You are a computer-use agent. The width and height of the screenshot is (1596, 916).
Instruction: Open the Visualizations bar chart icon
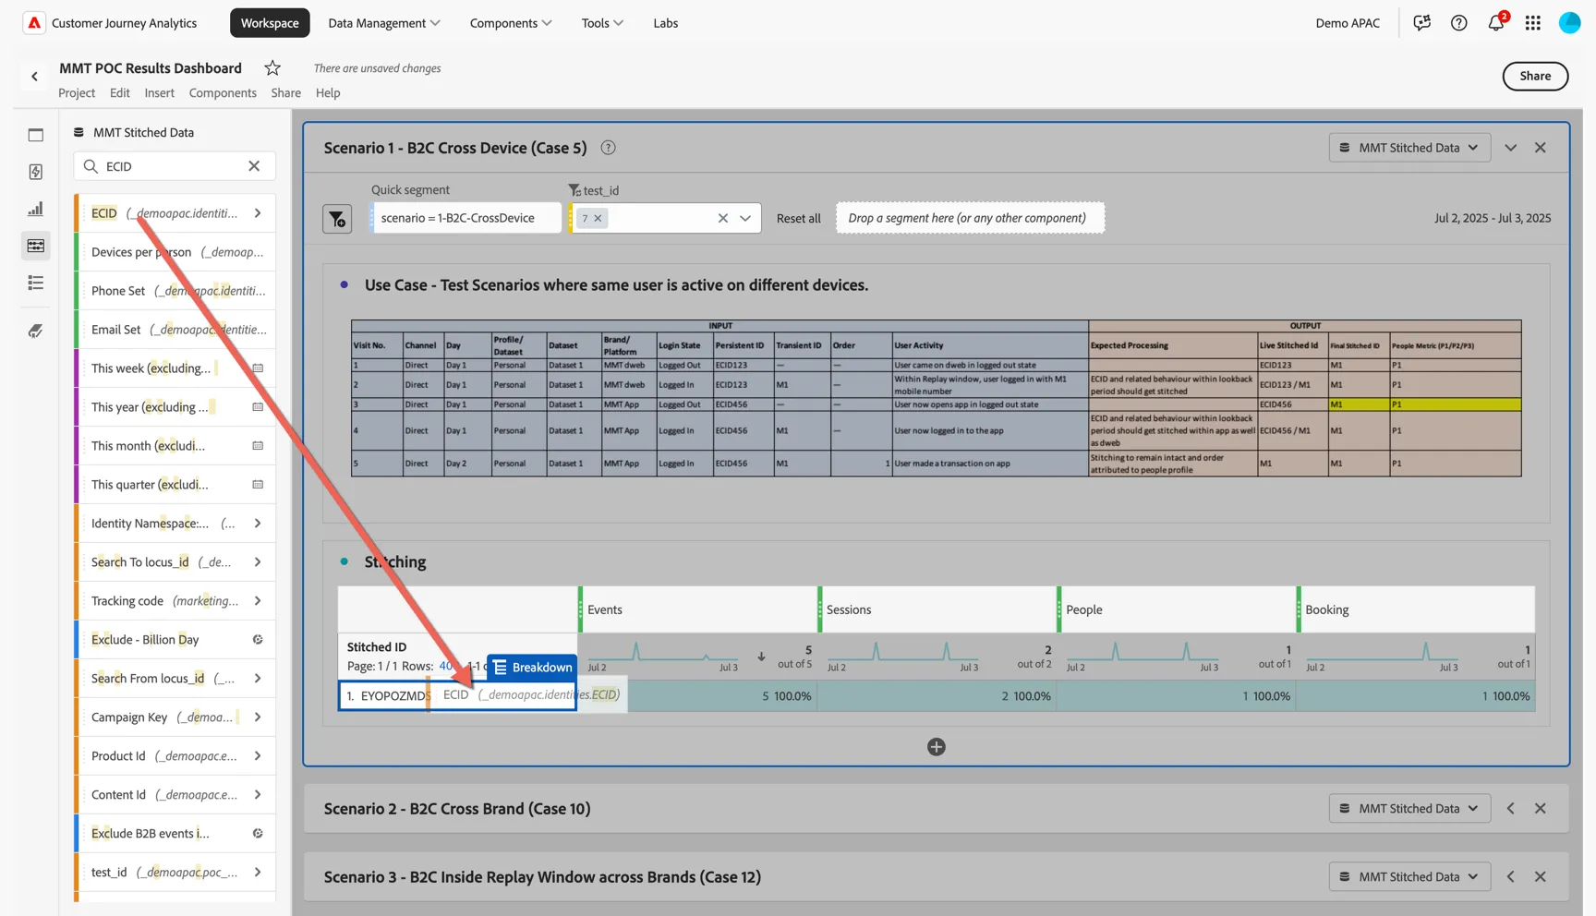(x=36, y=210)
